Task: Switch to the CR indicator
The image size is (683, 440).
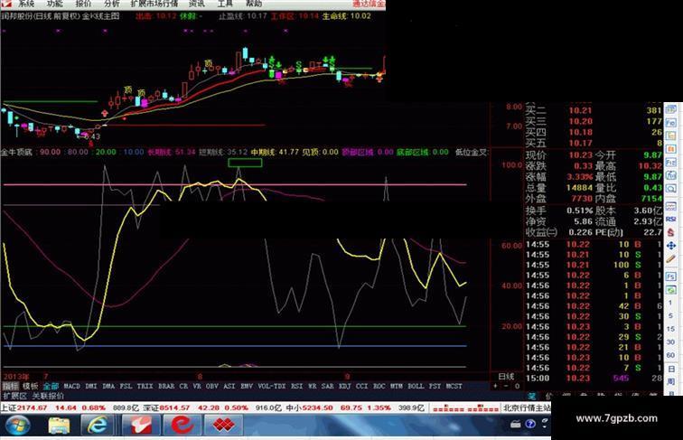Action: [x=183, y=386]
